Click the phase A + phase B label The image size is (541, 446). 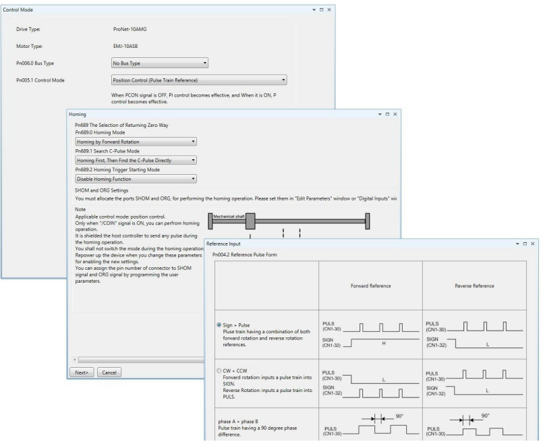click(238, 422)
